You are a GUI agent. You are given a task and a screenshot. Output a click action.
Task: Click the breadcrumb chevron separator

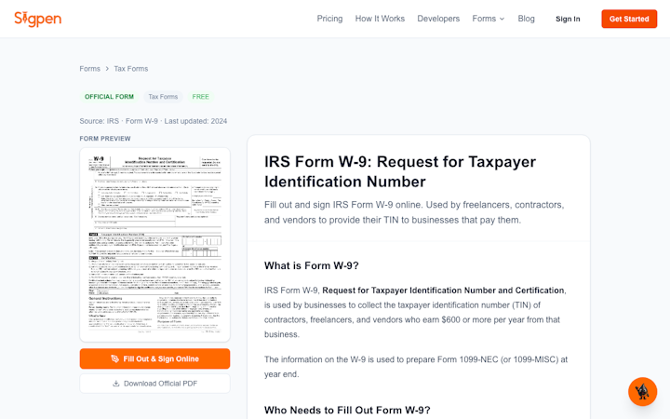107,69
